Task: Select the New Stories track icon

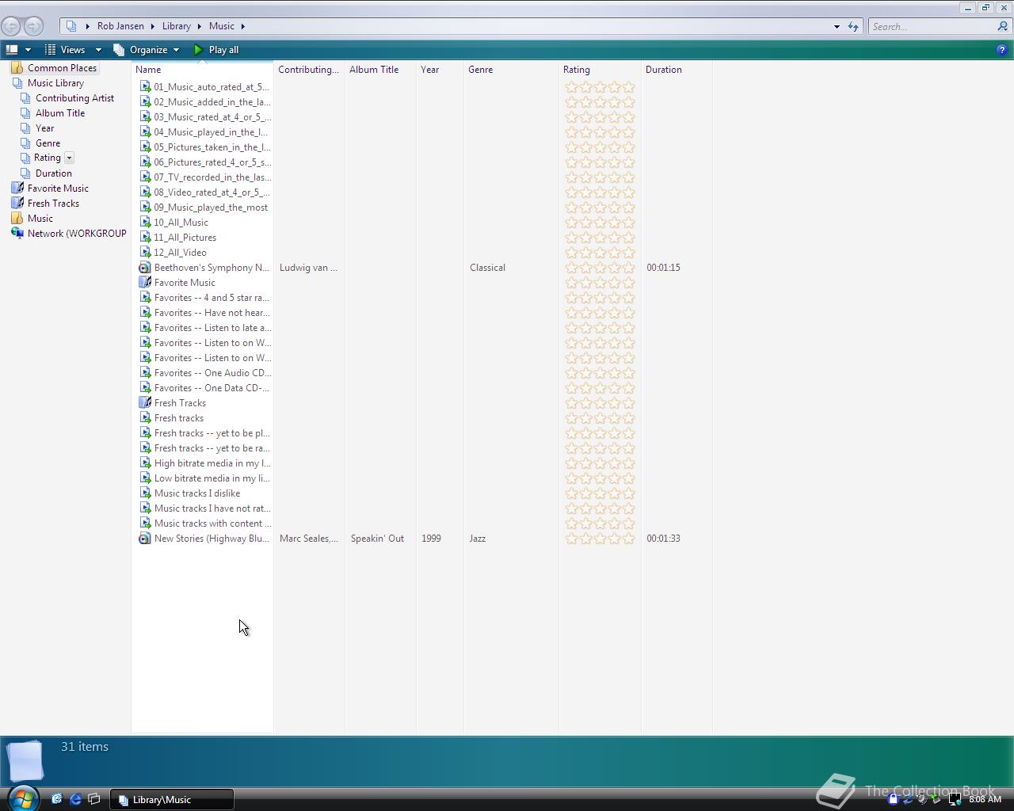Action: click(145, 539)
